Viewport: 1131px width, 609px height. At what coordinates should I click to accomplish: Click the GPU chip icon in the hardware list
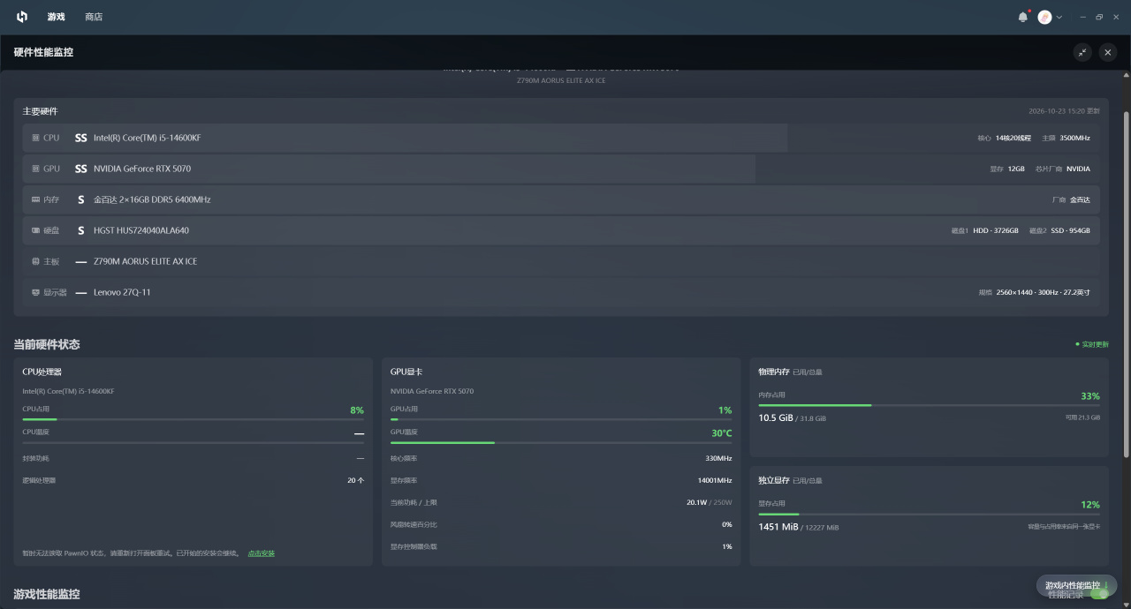[35, 169]
